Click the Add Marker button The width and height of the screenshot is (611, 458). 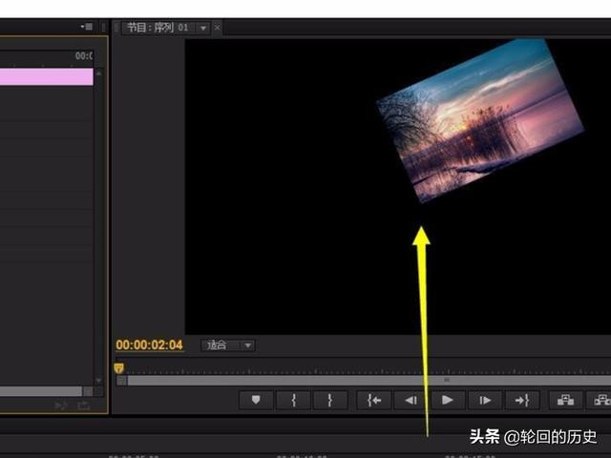(255, 401)
